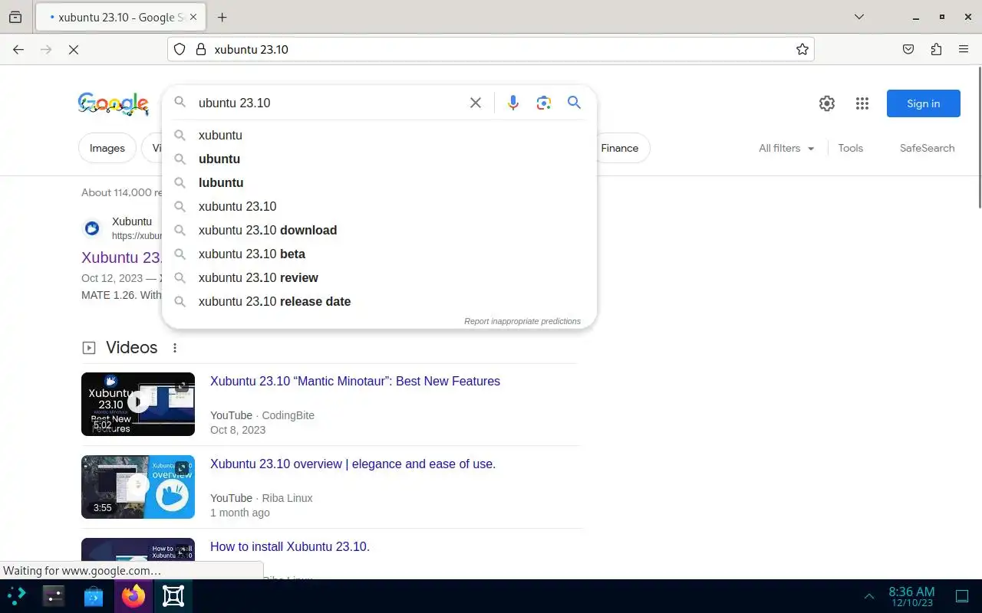Viewport: 982px width, 613px height.
Task: Bookmark this page with the star icon
Action: point(802,49)
